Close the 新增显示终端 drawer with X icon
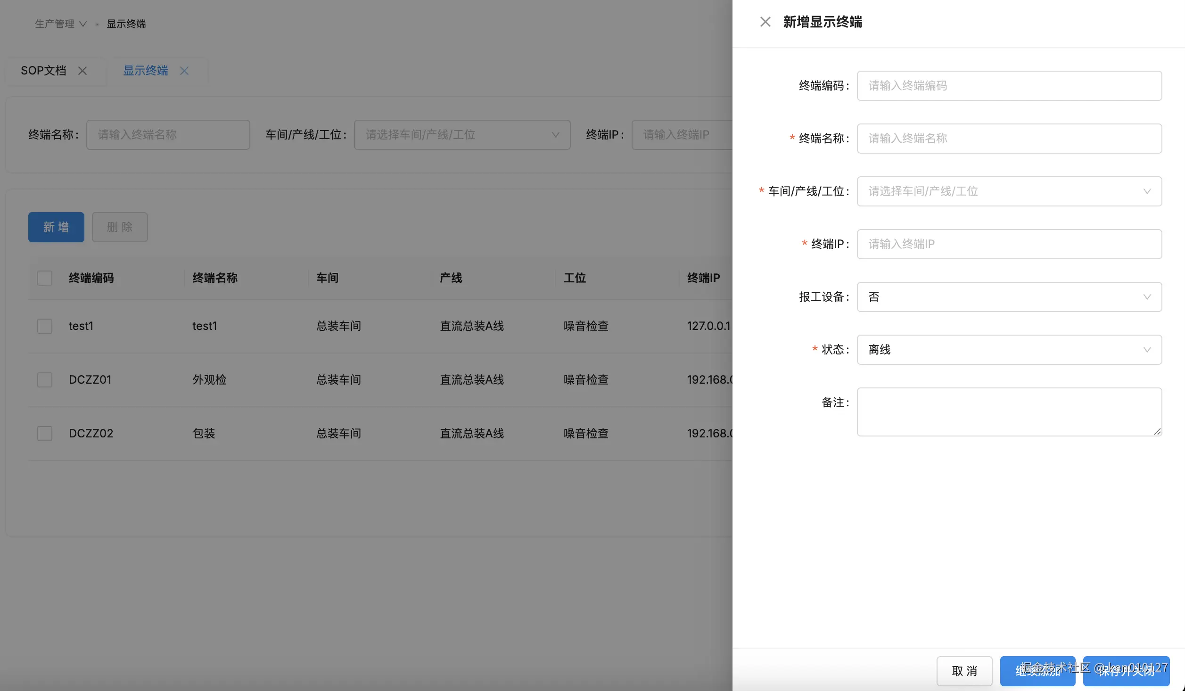 coord(765,22)
